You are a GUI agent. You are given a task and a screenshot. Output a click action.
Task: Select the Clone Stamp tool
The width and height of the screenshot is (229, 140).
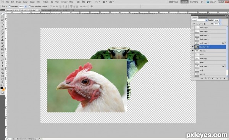click(x=3, y=40)
